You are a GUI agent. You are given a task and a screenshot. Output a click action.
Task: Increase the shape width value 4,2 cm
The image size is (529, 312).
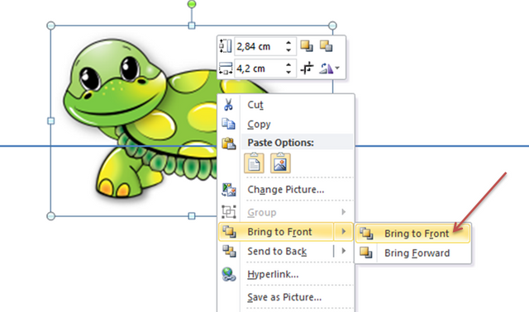pyautogui.click(x=288, y=65)
